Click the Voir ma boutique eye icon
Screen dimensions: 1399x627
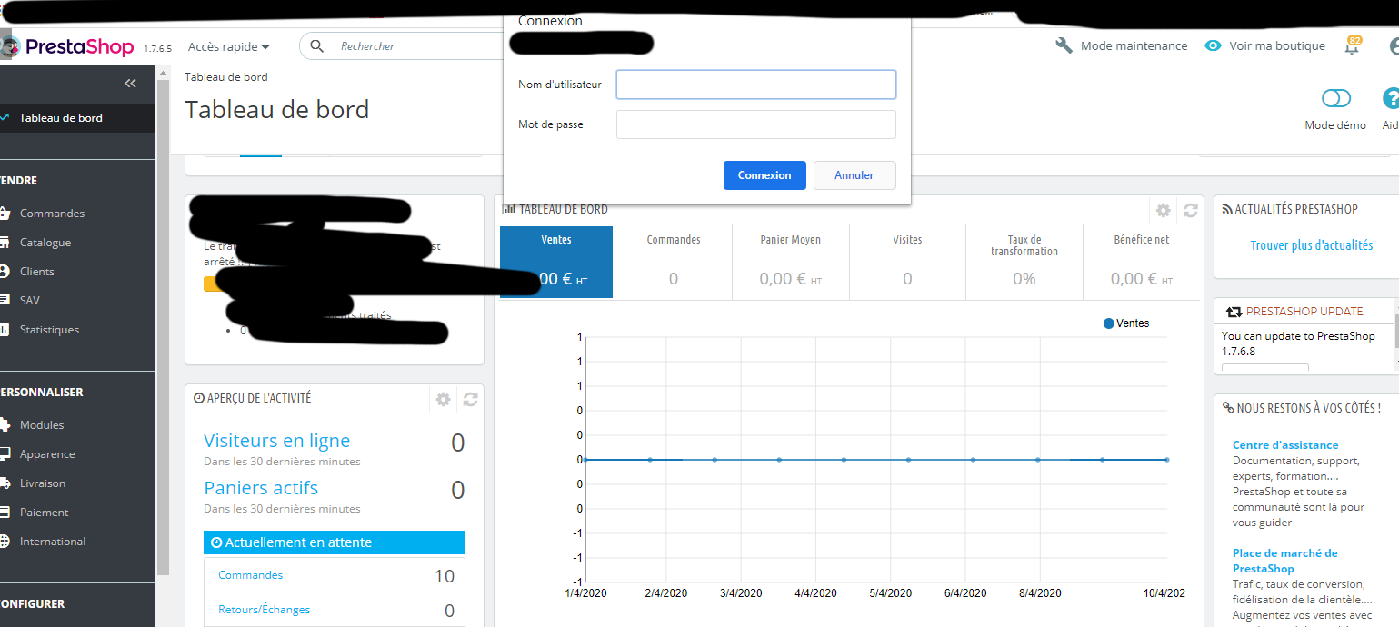[1213, 45]
